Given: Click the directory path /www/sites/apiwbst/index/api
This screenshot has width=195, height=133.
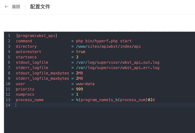Looking at the screenshot, I should click(108, 46).
